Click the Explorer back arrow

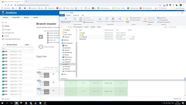click(x=61, y=27)
